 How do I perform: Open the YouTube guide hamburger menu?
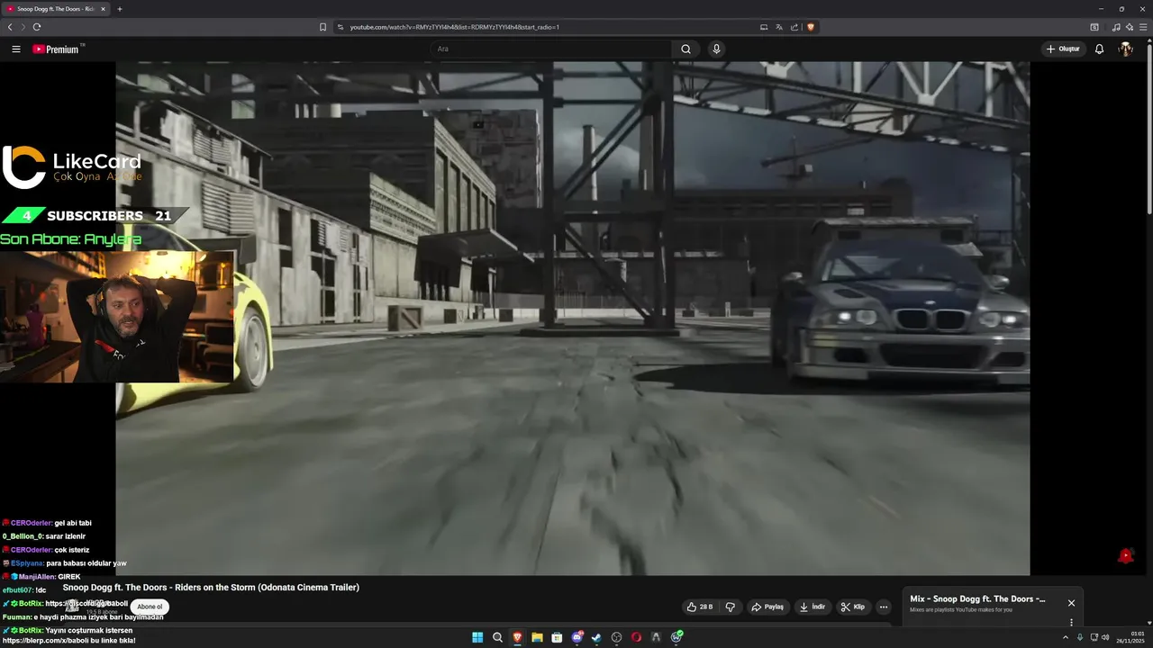tap(15, 49)
